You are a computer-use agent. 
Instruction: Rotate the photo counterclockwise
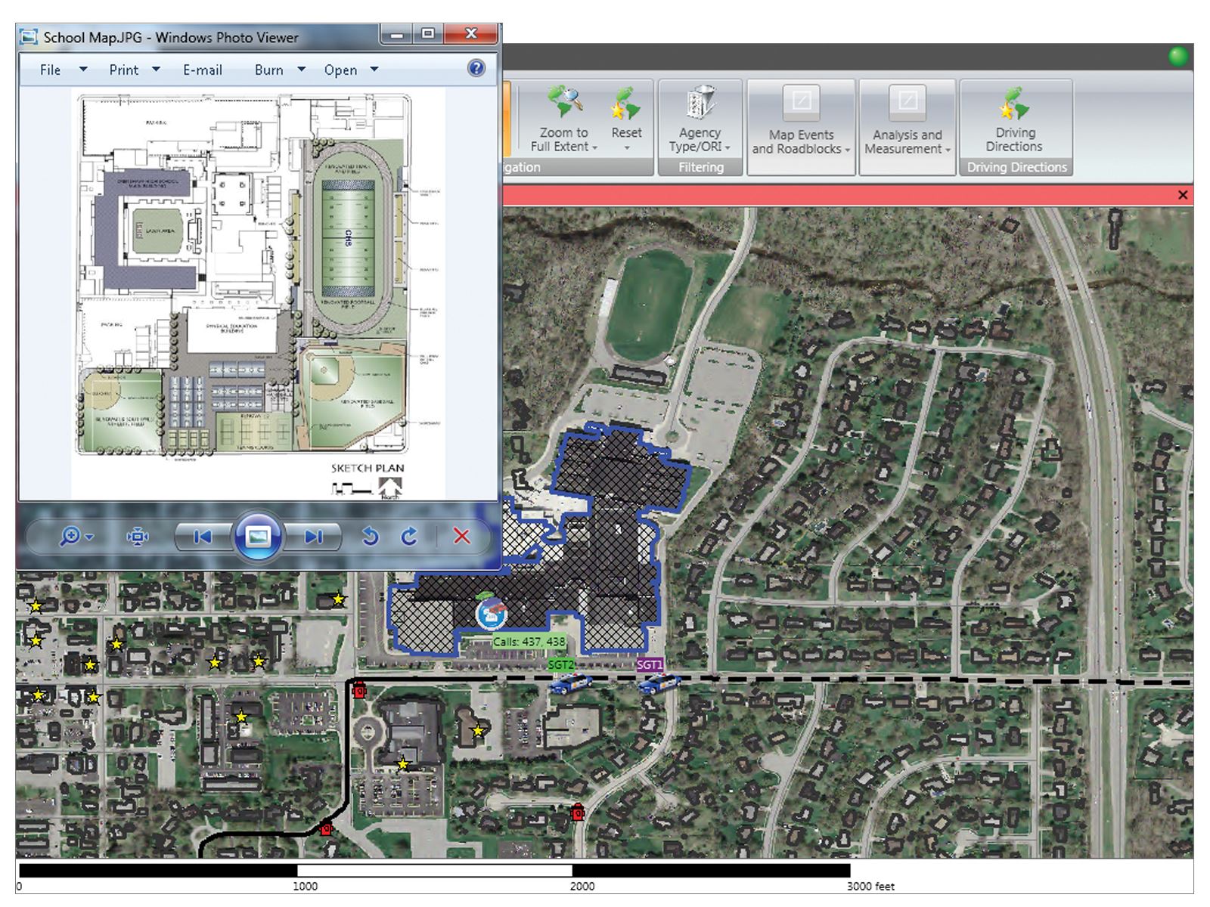370,537
